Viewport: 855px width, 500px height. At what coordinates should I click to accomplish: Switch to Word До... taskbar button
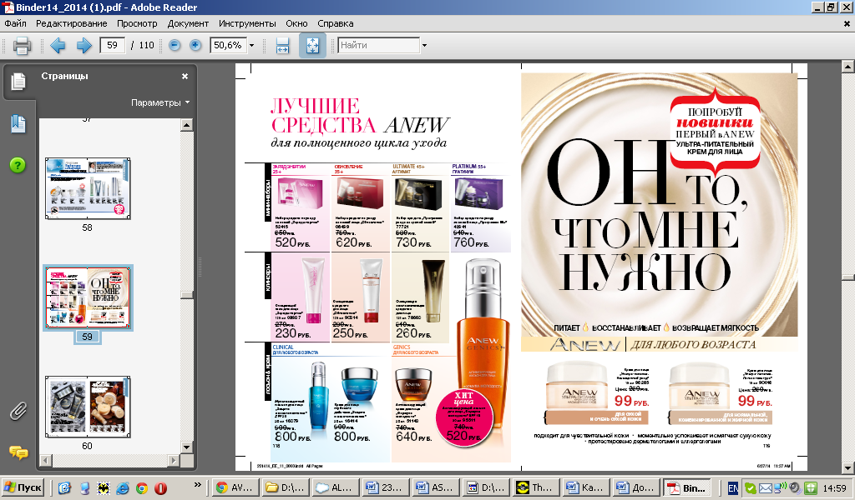point(636,487)
